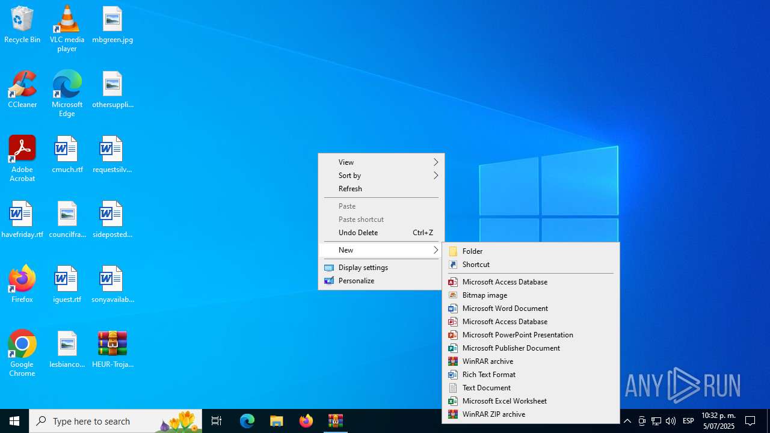Open WinRAR from the taskbar
This screenshot has width=770, height=433.
tap(336, 421)
